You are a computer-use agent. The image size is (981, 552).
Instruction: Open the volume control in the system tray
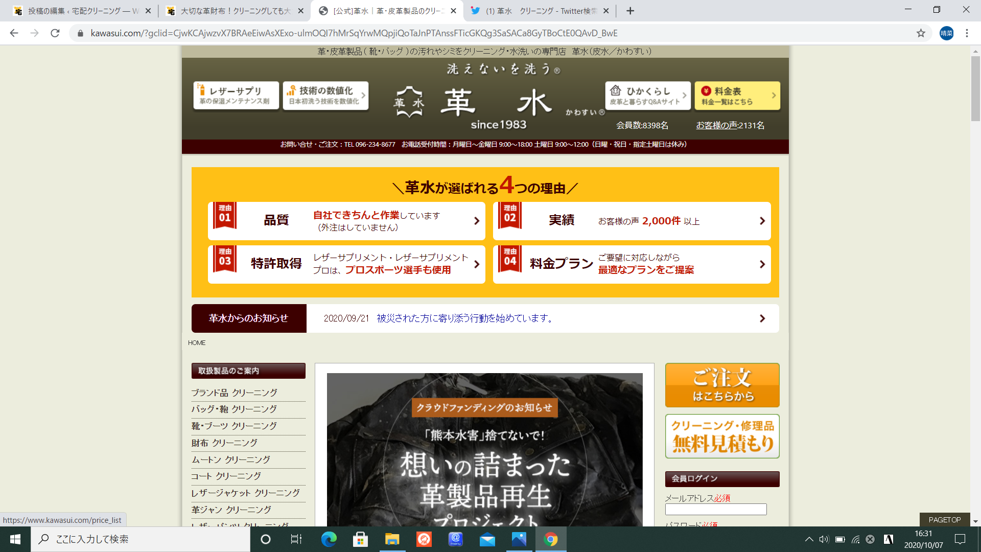click(824, 539)
